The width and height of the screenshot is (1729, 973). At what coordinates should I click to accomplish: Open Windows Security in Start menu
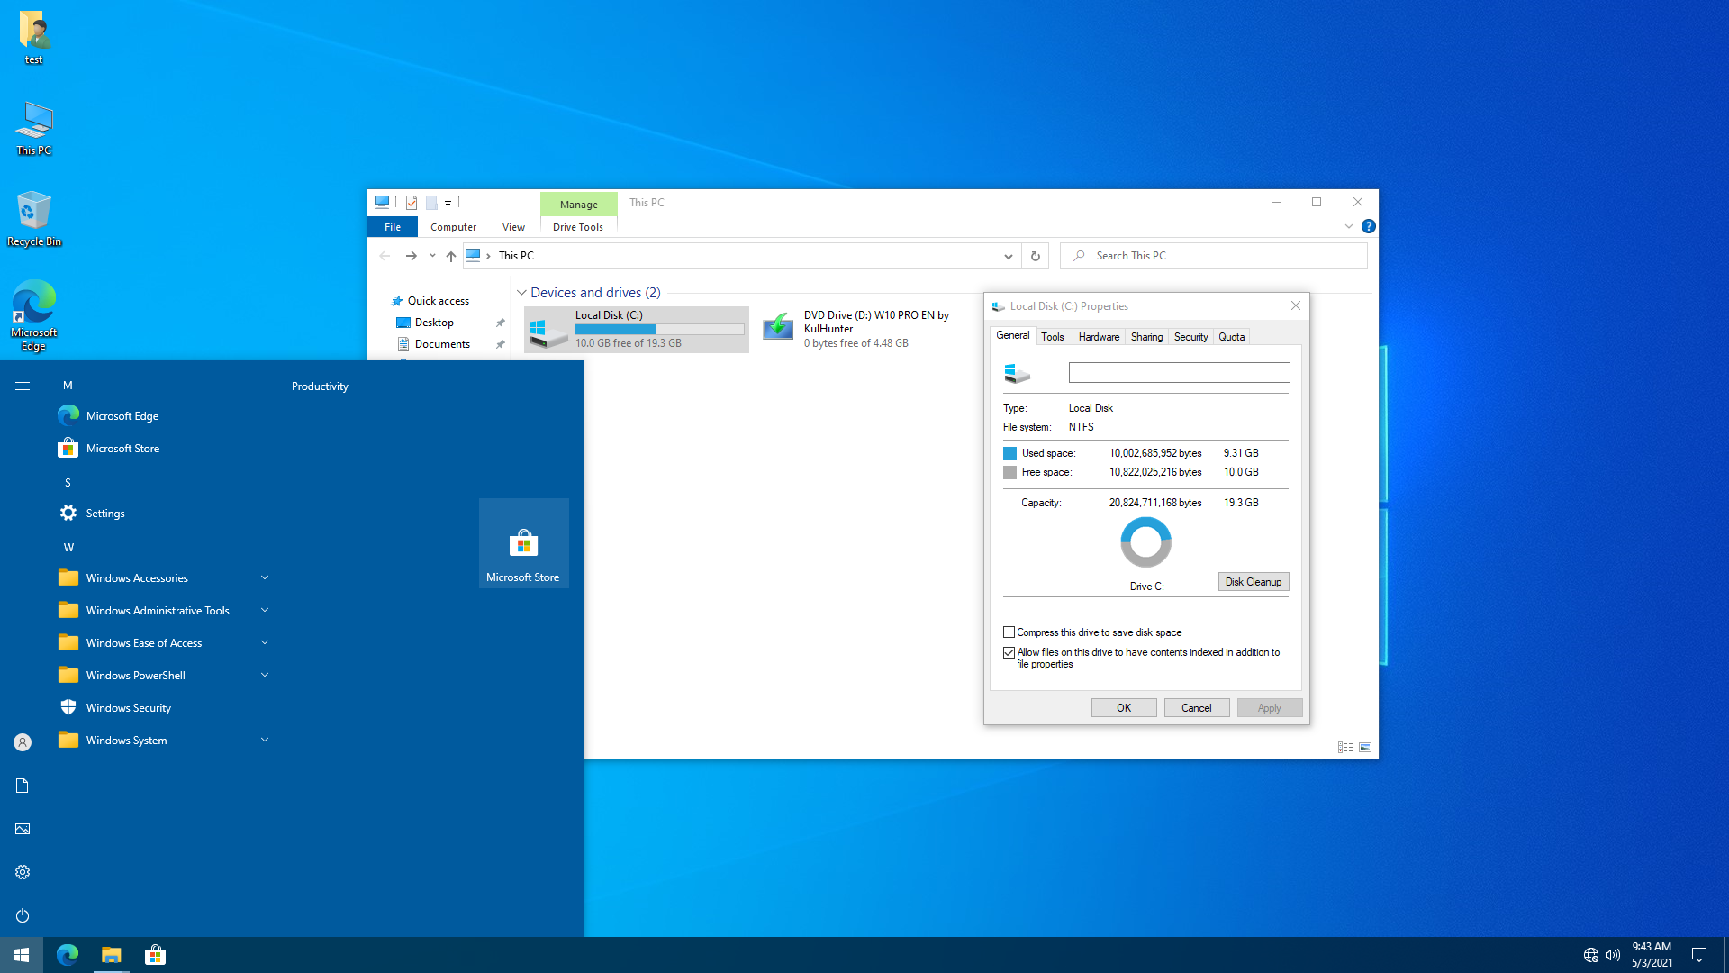[x=164, y=707]
